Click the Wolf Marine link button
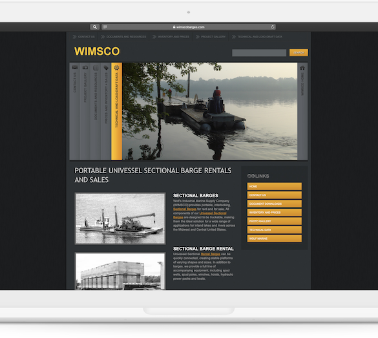This screenshot has height=338, width=378. (275, 238)
